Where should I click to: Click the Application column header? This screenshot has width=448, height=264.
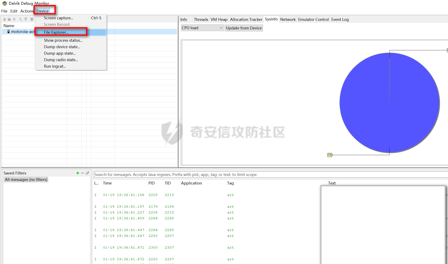(x=192, y=183)
